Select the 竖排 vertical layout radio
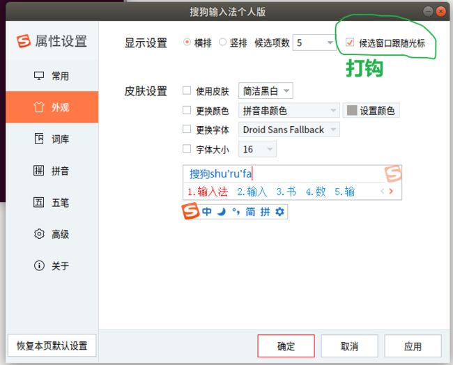Viewport: 453px width, 365px height. click(222, 42)
